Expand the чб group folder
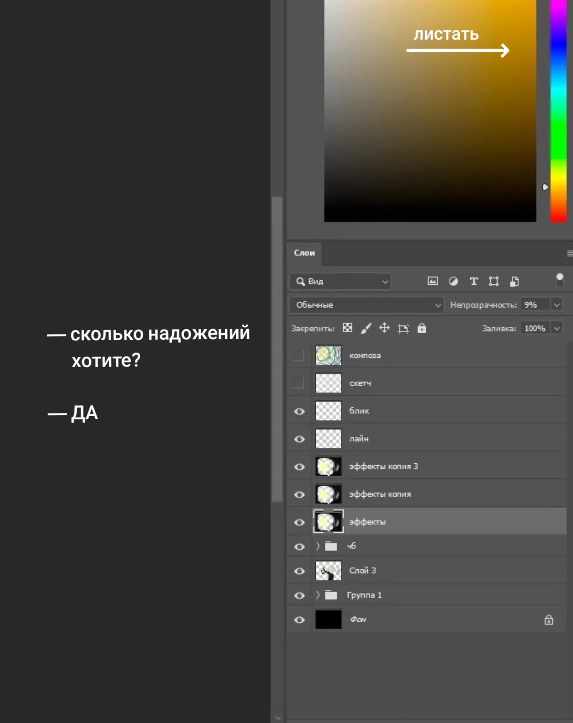The height and width of the screenshot is (723, 573). [318, 546]
